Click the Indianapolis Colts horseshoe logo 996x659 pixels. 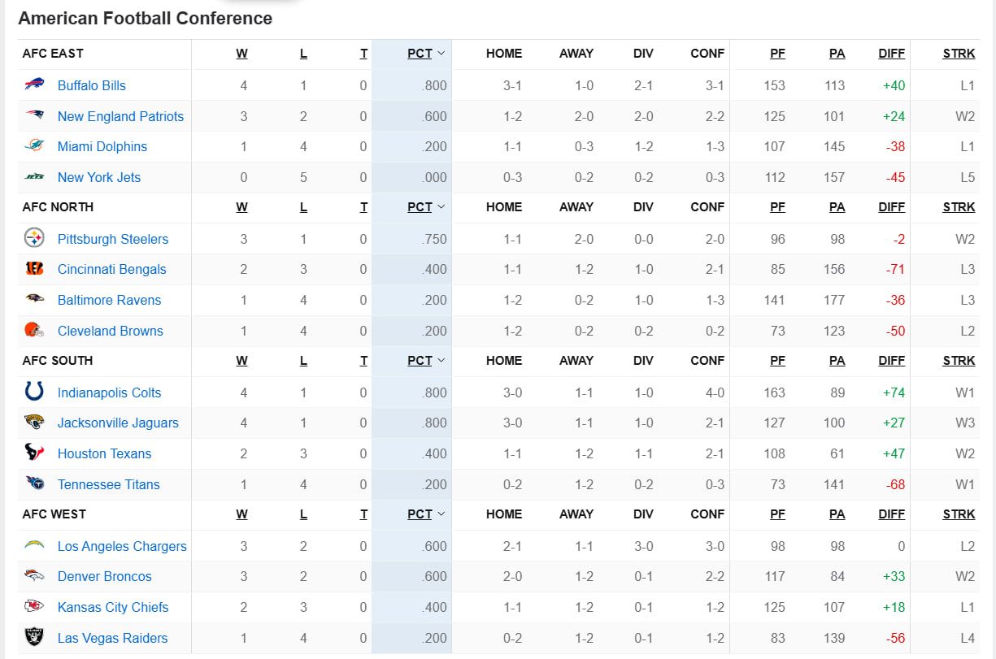coord(34,392)
